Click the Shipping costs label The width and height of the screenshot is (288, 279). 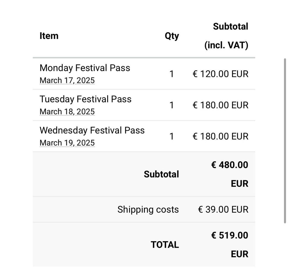tap(148, 210)
